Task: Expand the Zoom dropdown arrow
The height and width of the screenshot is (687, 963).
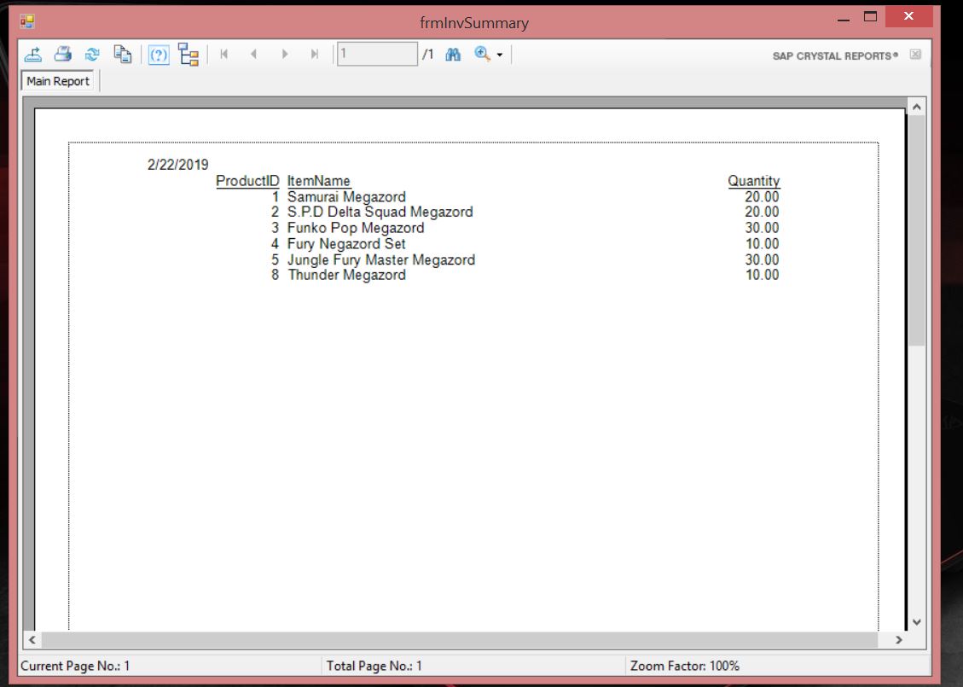Action: [500, 55]
